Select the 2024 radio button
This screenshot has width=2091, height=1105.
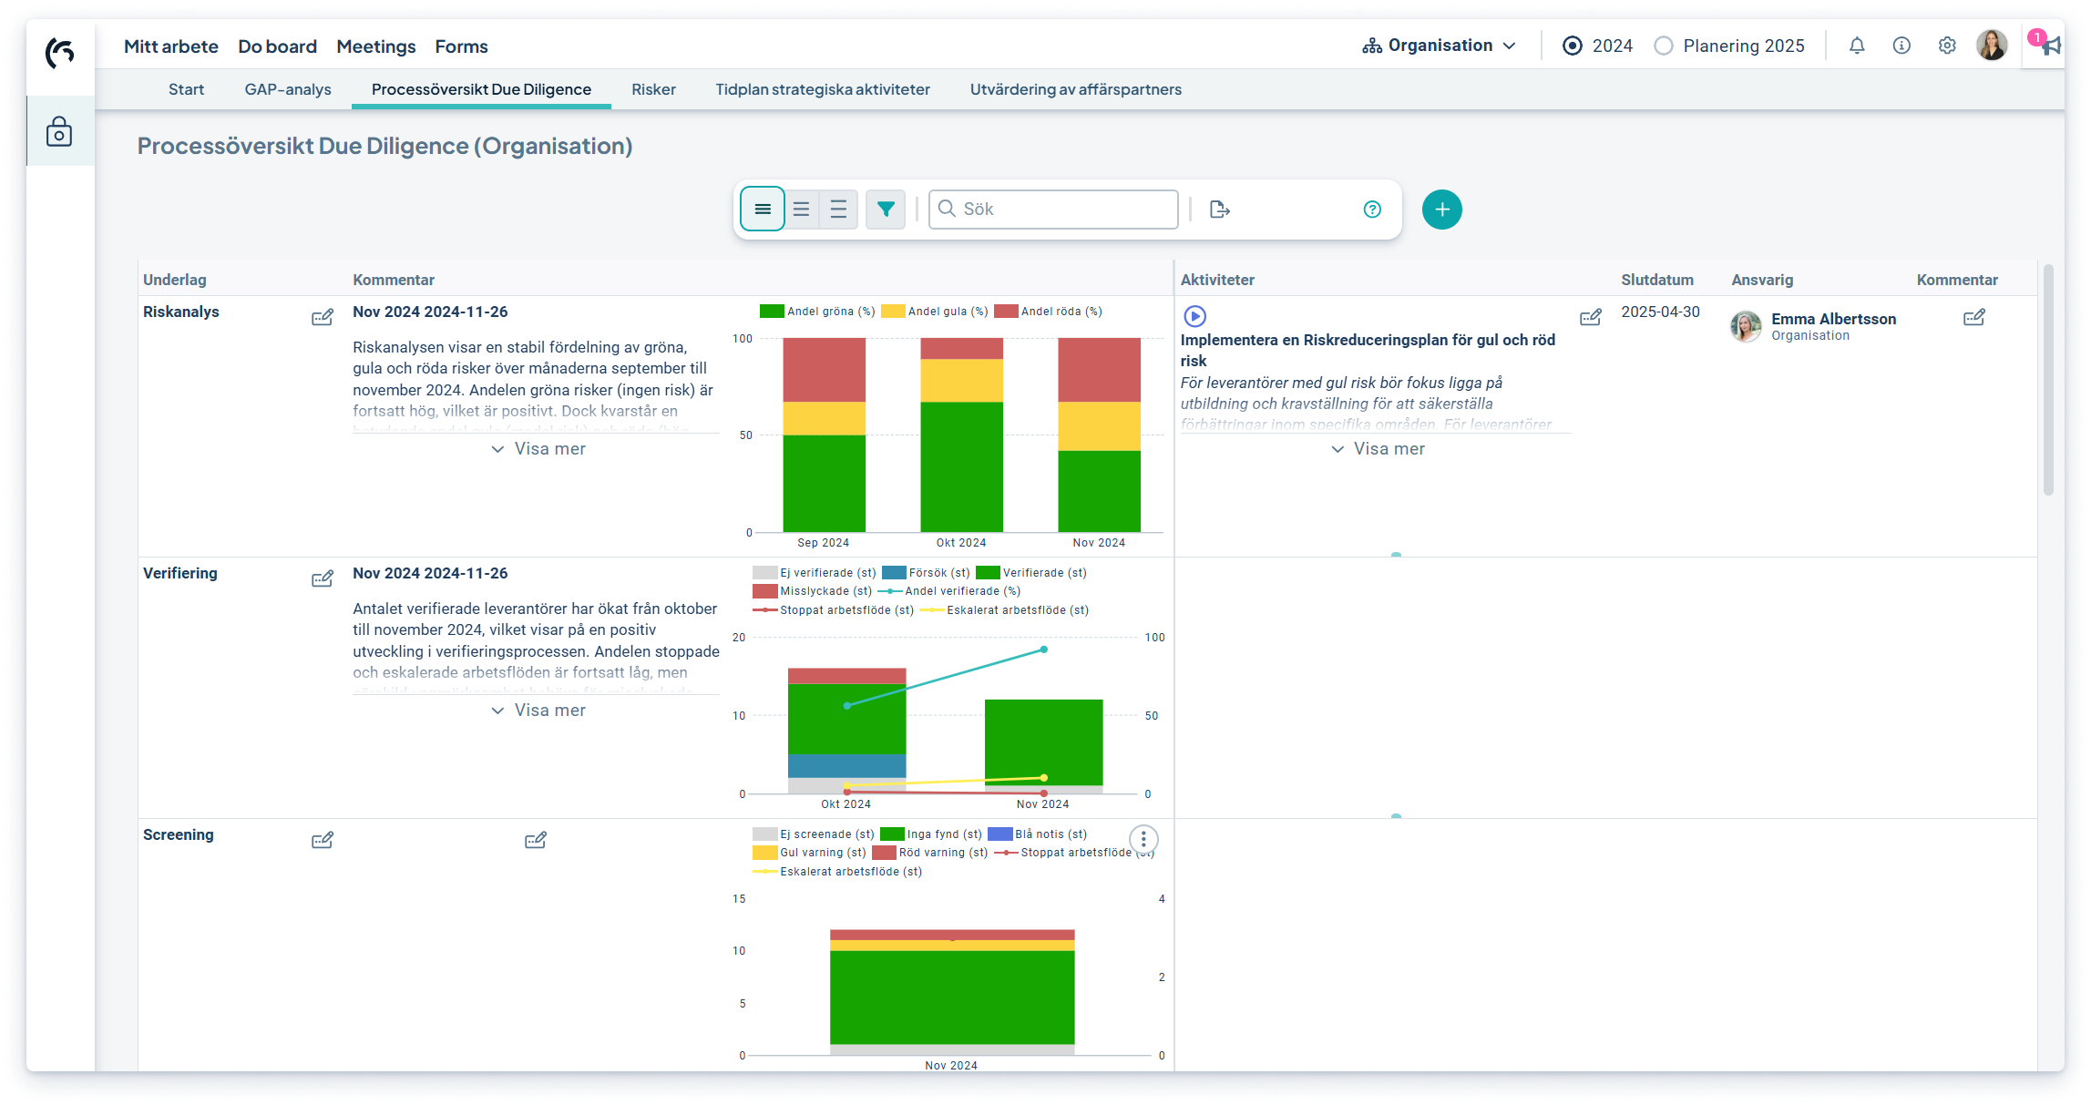pos(1573,46)
